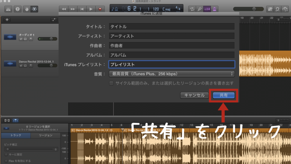Open the Cmaj key popup in LCD
This screenshot has height=164, width=291.
[x=166, y=9]
